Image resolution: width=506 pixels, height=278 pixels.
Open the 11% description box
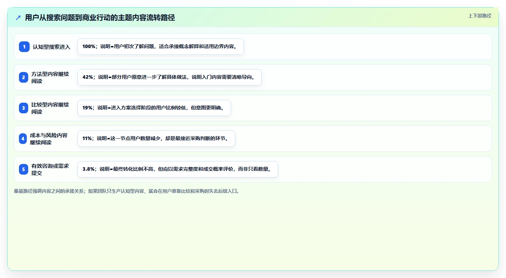[156, 139]
